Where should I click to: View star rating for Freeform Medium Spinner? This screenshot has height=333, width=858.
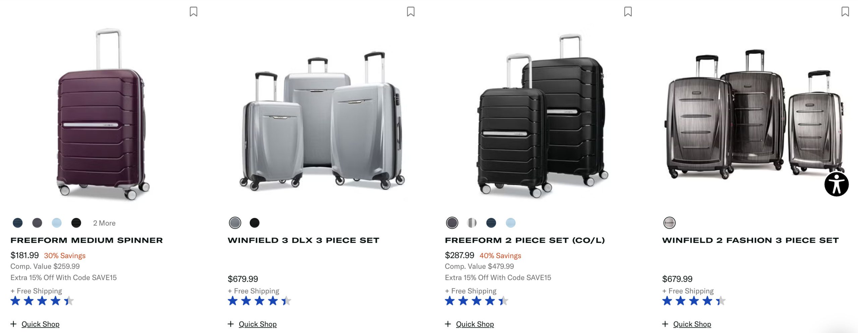(x=42, y=301)
